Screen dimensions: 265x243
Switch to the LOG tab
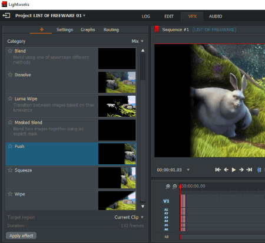tap(146, 16)
